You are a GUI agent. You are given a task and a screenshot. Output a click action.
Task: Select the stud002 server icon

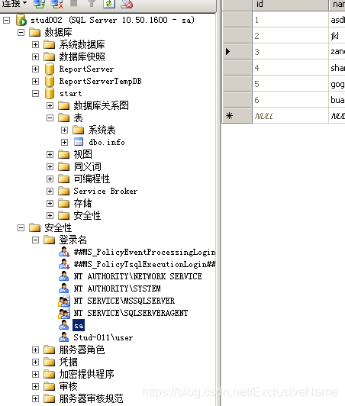(x=21, y=20)
